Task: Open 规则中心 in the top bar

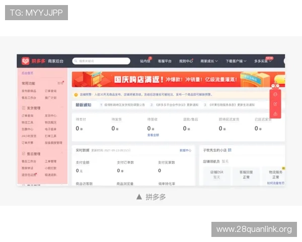Action: pyautogui.click(x=186, y=61)
